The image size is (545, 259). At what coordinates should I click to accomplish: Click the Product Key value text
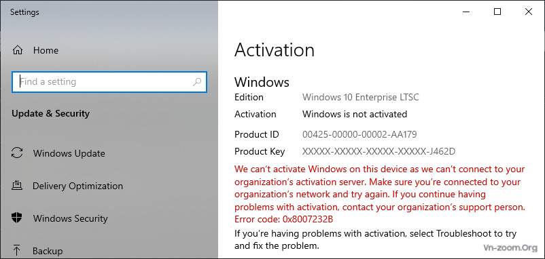tap(379, 151)
